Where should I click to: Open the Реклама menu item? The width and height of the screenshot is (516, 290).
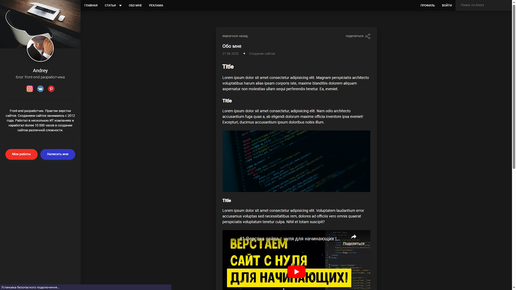pyautogui.click(x=156, y=5)
